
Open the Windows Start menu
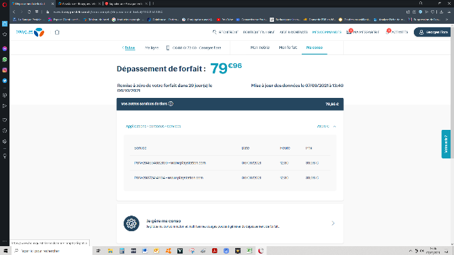click(5, 251)
